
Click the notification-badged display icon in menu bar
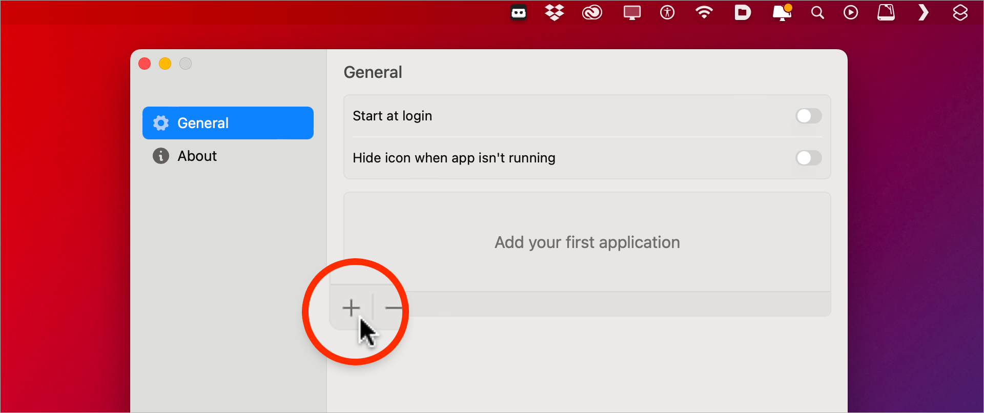781,12
